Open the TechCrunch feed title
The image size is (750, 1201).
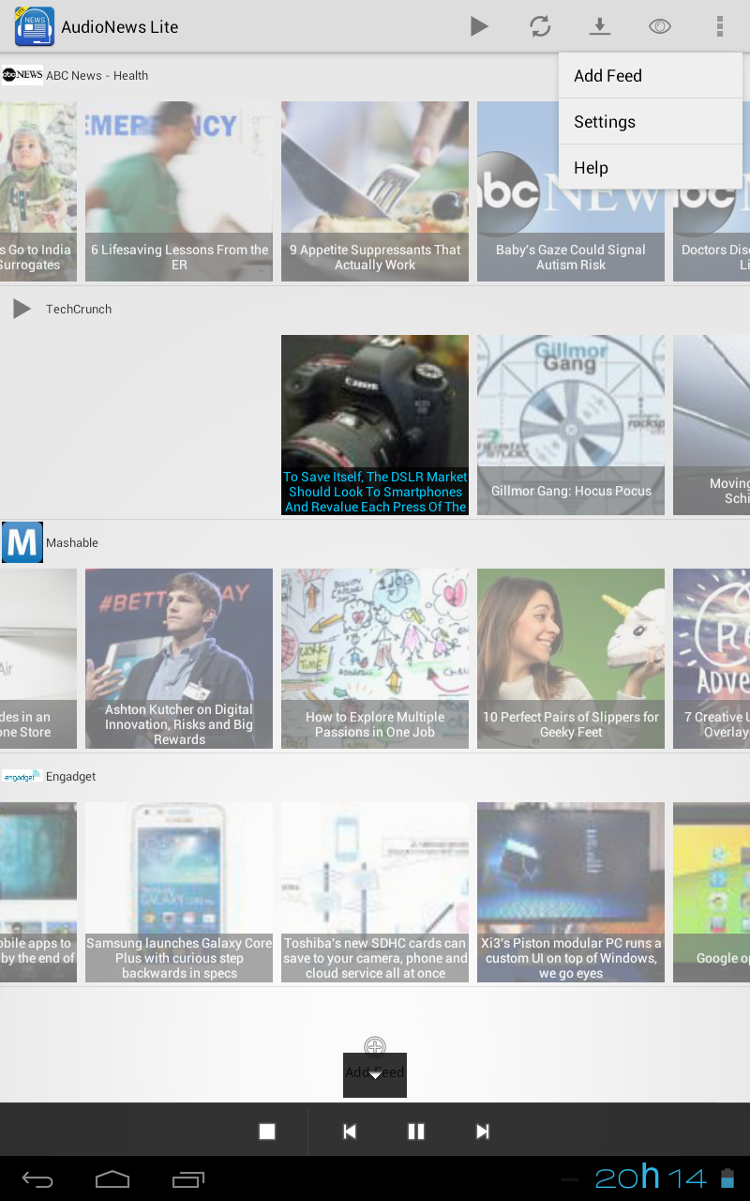(79, 310)
